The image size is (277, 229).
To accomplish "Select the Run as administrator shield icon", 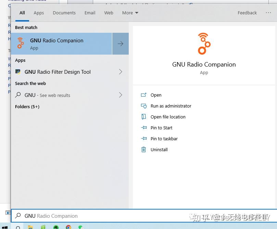I will click(x=144, y=106).
